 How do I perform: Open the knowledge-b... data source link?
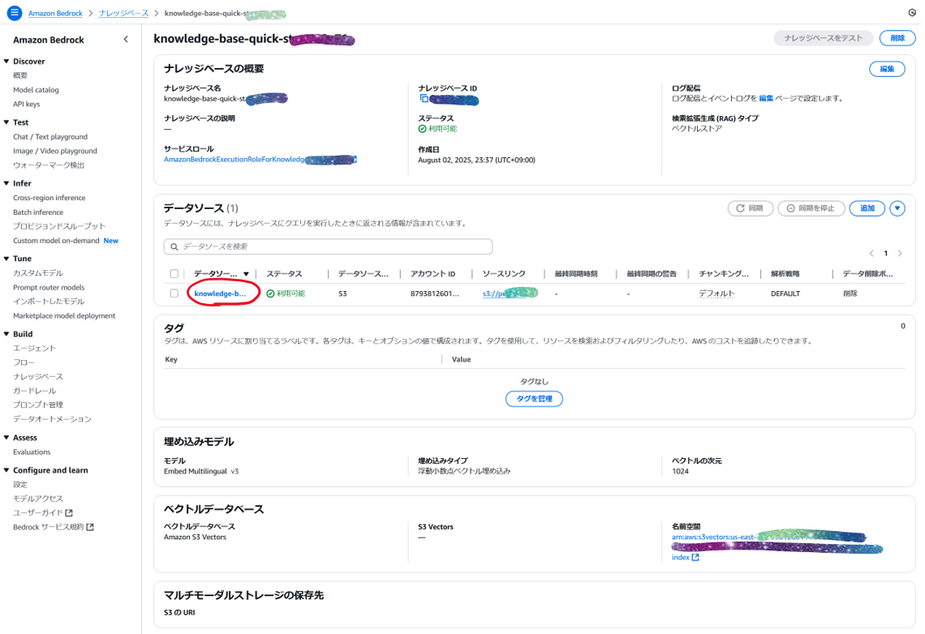(x=220, y=293)
